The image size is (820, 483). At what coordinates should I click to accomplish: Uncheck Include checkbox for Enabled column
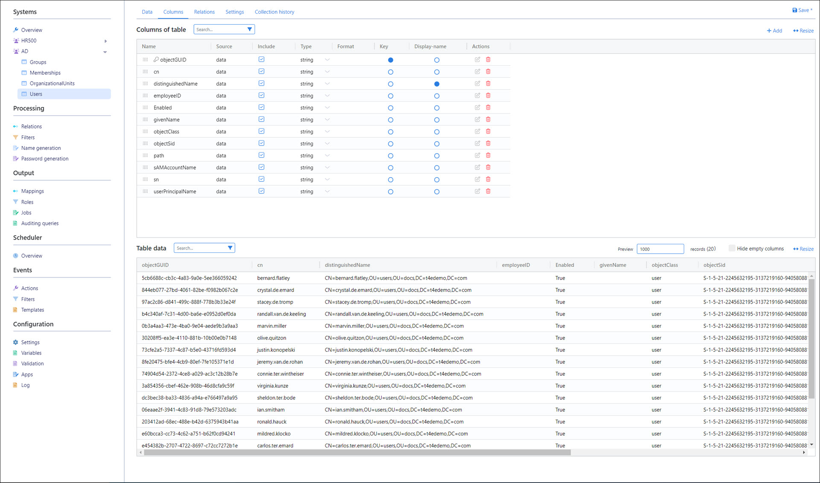pyautogui.click(x=261, y=108)
